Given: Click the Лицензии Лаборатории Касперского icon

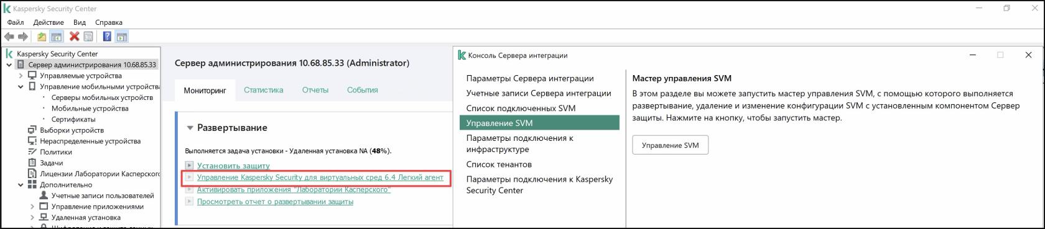Looking at the screenshot, I should [32, 174].
